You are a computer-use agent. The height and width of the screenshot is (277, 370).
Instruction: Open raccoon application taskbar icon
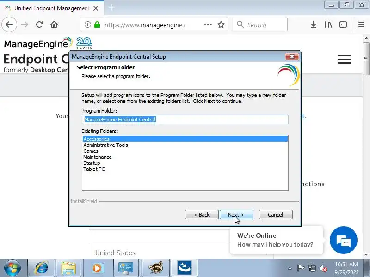(x=156, y=268)
